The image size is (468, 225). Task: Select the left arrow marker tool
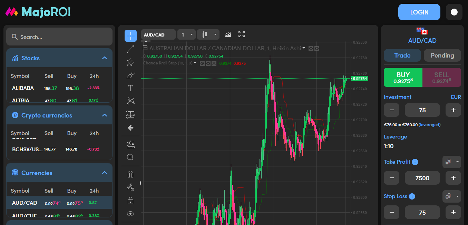tap(130, 128)
